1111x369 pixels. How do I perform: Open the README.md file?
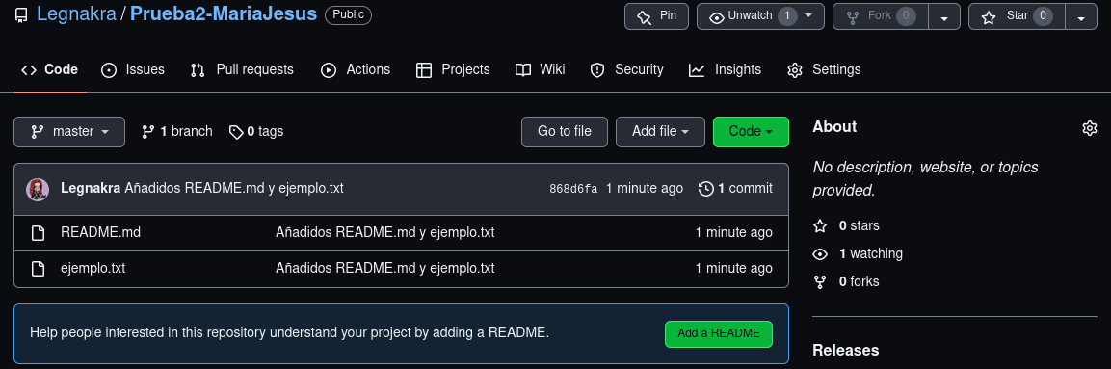[x=100, y=233]
